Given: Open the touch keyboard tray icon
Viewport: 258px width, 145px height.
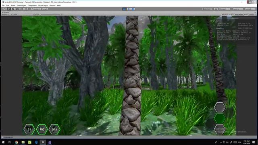Looking at the screenshot, I should point(235,142).
